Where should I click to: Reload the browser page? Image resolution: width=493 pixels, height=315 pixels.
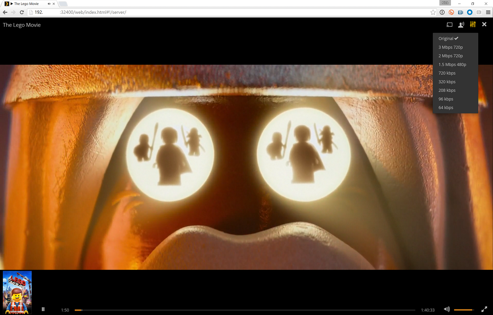pos(22,12)
